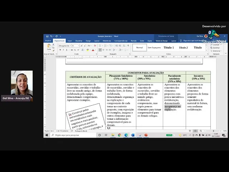
Task: Select Align Left paragraph alignment
Action: click(100, 50)
